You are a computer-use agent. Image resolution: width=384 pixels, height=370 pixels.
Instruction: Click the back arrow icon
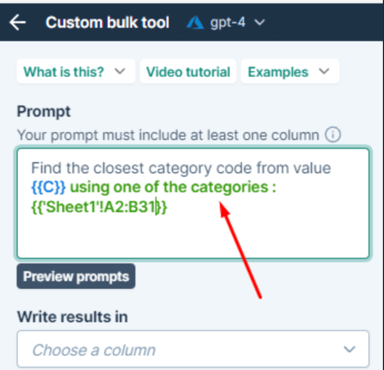pyautogui.click(x=18, y=22)
